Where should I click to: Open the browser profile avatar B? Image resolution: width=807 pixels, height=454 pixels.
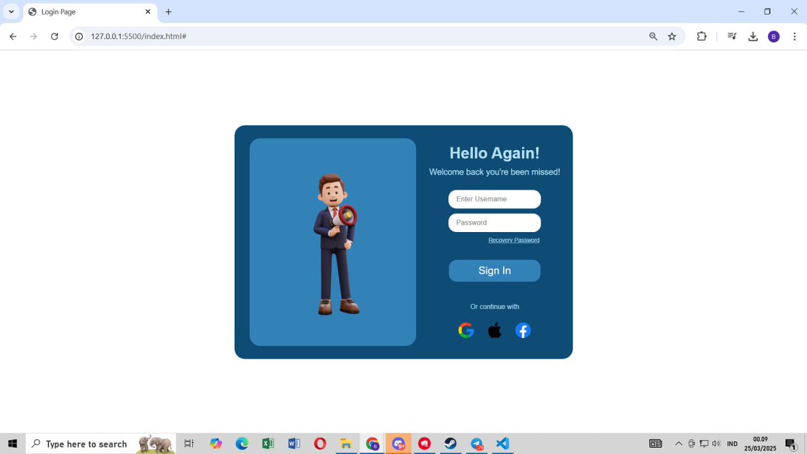click(773, 36)
